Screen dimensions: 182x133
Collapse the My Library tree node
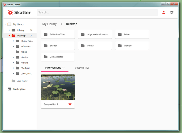point(5,24)
